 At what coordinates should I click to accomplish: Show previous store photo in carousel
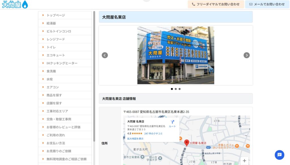[105, 55]
